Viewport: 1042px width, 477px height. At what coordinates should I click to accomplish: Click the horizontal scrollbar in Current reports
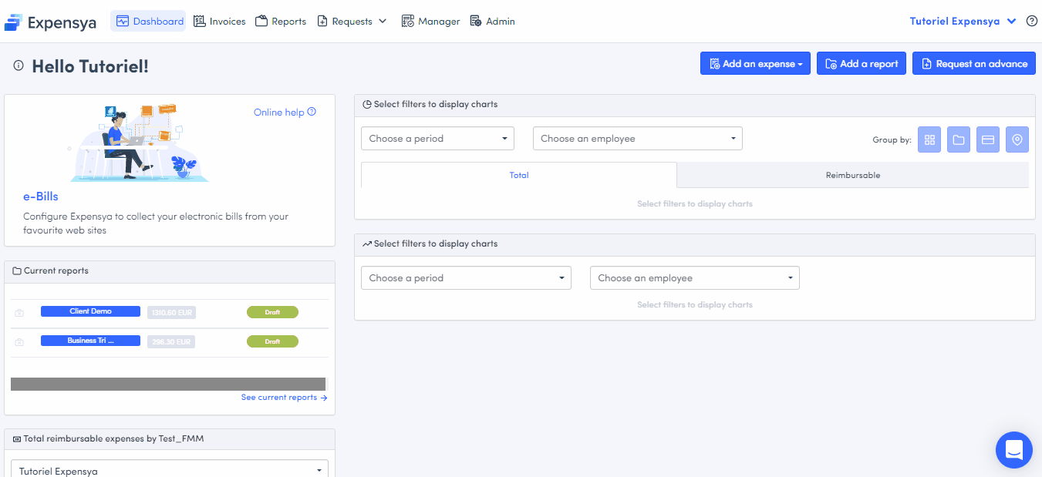pyautogui.click(x=168, y=384)
